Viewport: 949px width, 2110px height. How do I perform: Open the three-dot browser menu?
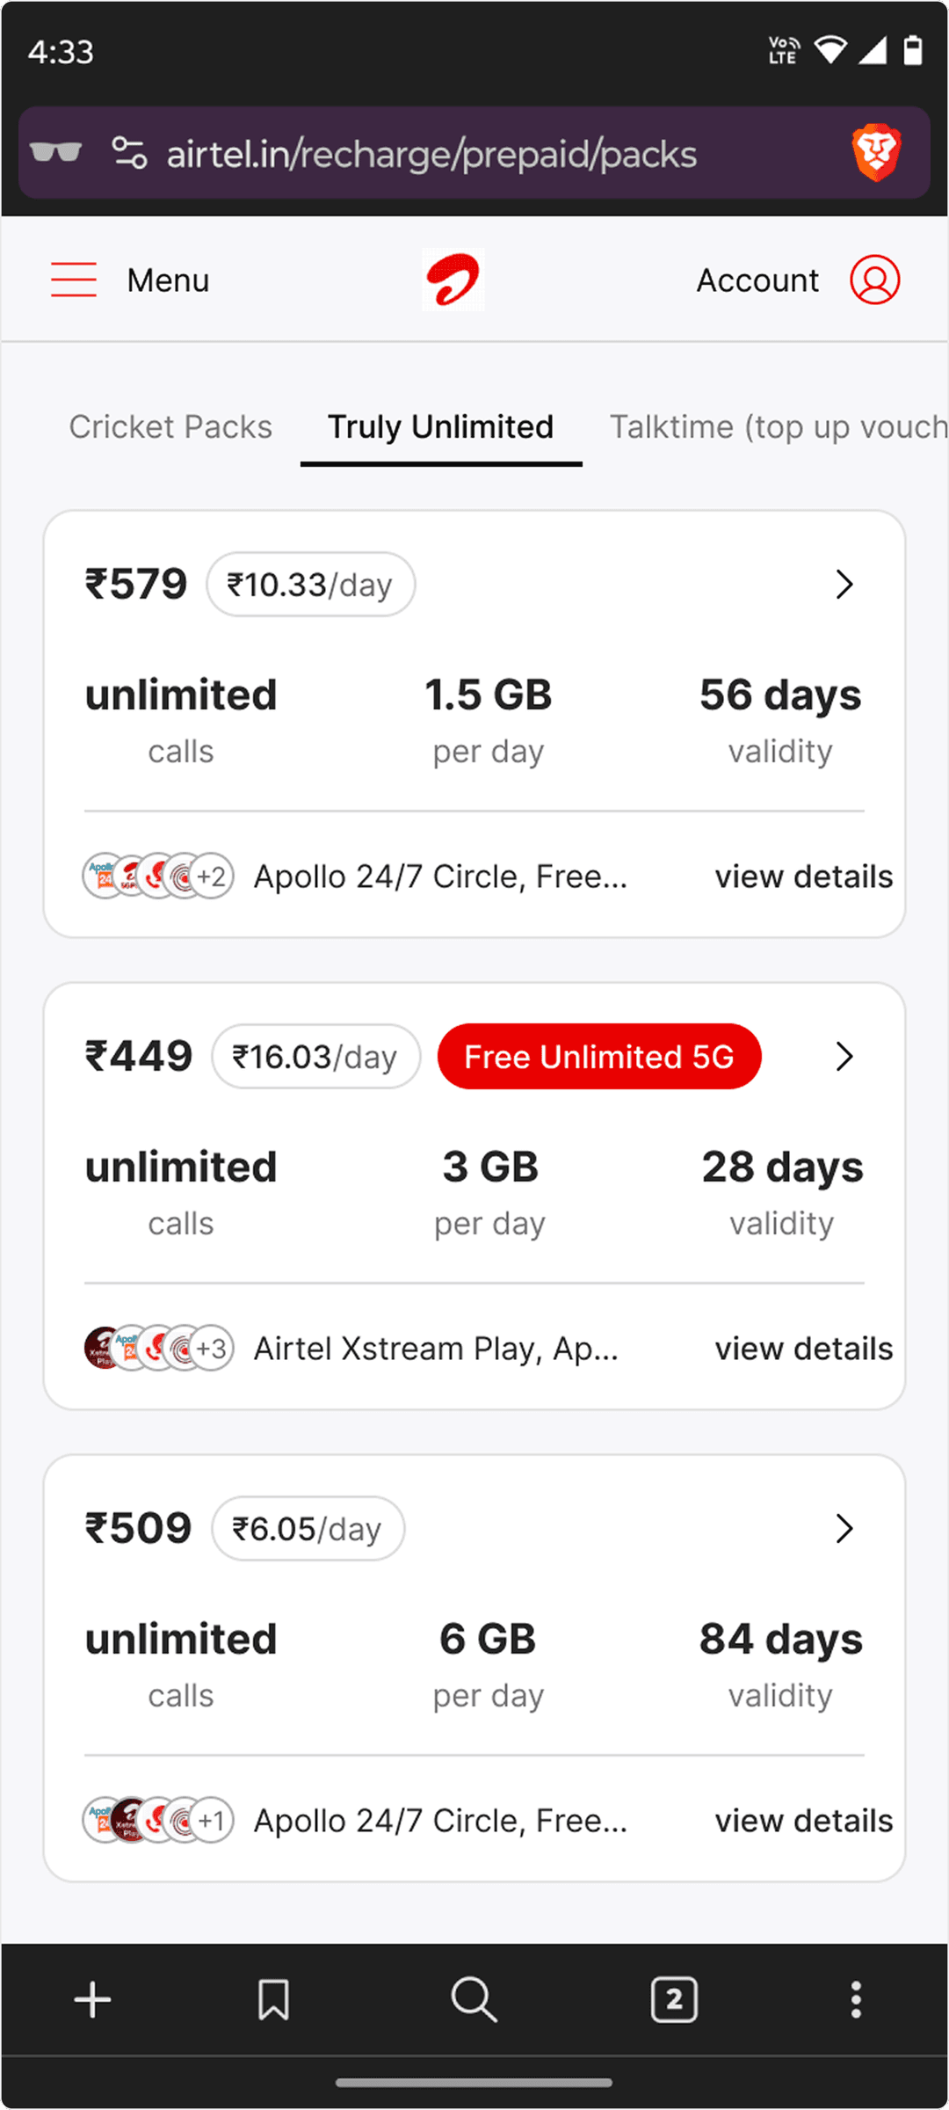[856, 2000]
